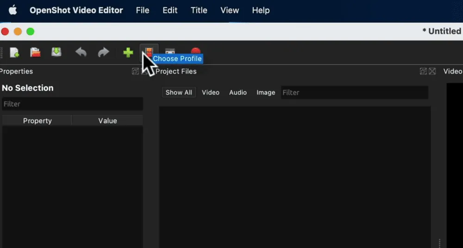Click the Open Project toolbar icon
The height and width of the screenshot is (248, 463).
[x=35, y=52]
